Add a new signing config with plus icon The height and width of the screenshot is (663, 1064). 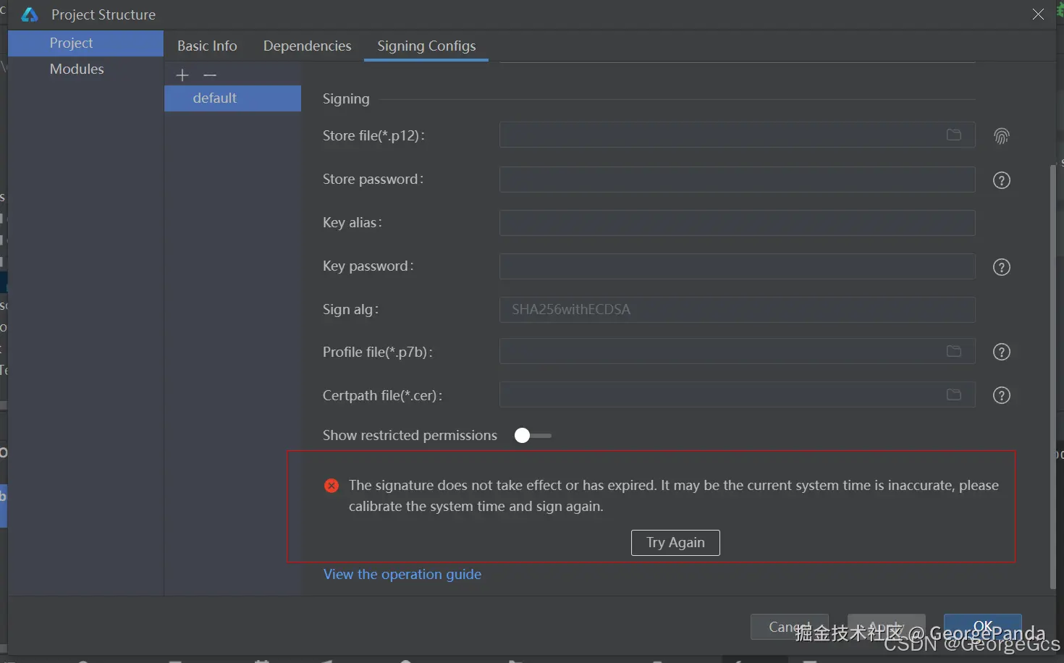[182, 75]
